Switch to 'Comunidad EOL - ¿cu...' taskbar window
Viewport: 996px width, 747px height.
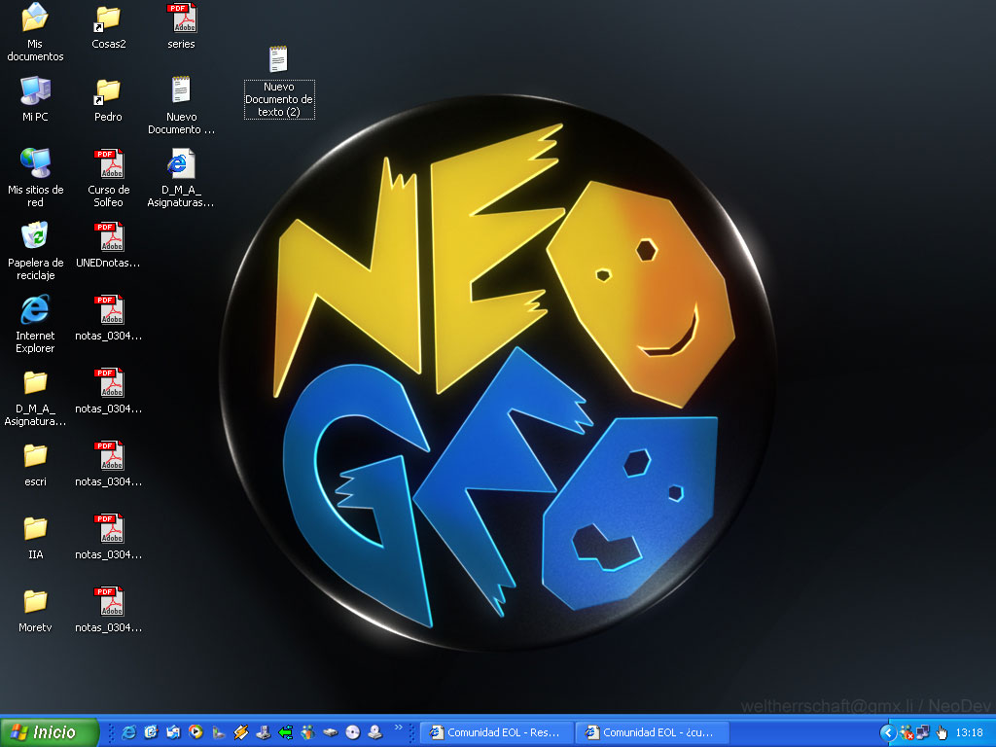pos(652,732)
